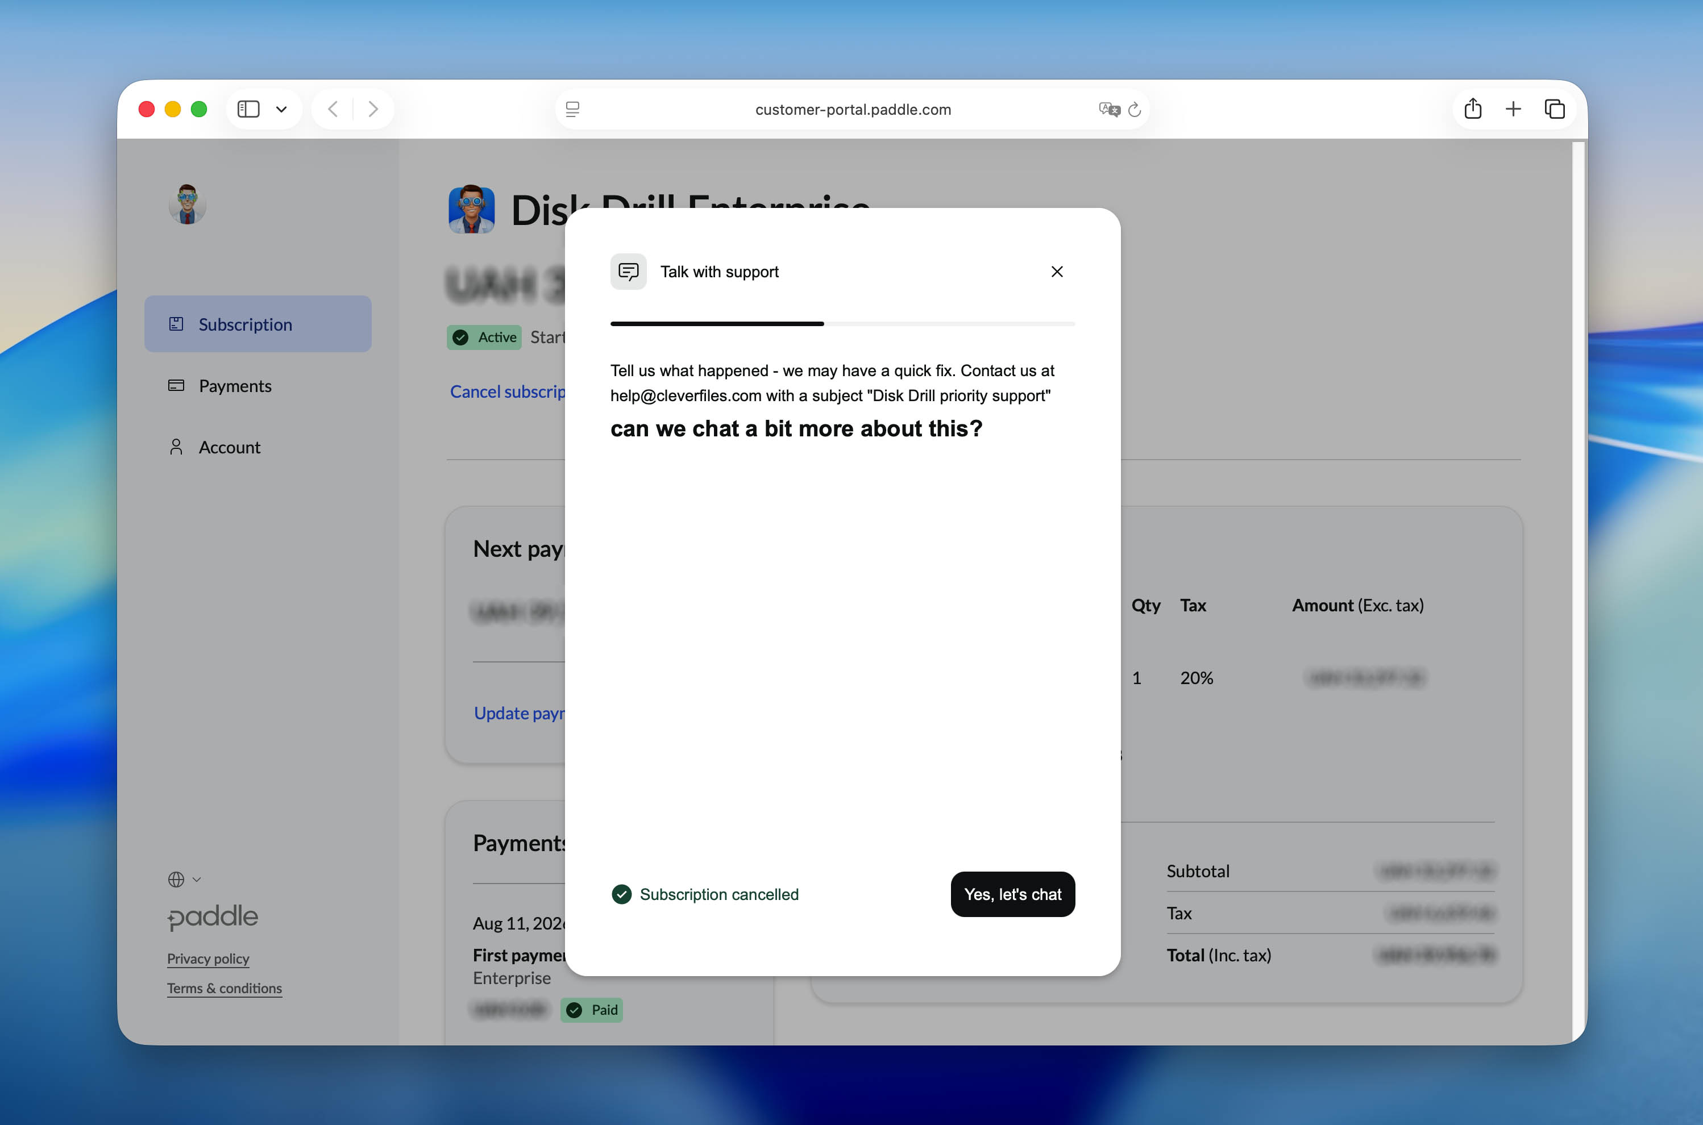Screen dimensions: 1703x1125
Task: Open the Terms & conditions link
Action: pos(225,988)
